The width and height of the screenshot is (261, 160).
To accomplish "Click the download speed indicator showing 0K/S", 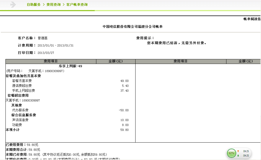I will coord(246,156).
